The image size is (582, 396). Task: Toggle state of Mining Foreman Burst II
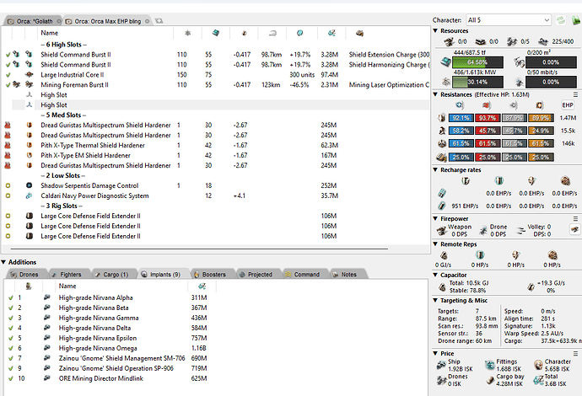(8, 85)
